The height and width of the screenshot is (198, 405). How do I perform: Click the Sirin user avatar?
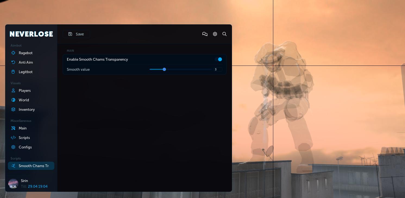tap(13, 183)
